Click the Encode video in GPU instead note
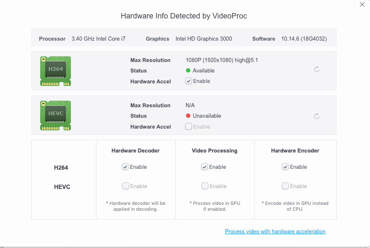This screenshot has width=370, height=248. [295, 206]
